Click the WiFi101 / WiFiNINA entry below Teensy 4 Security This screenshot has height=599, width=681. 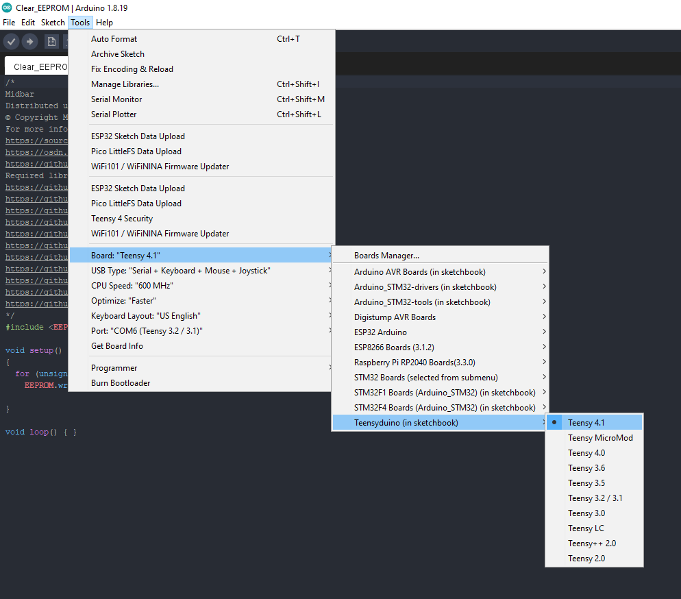(202, 234)
